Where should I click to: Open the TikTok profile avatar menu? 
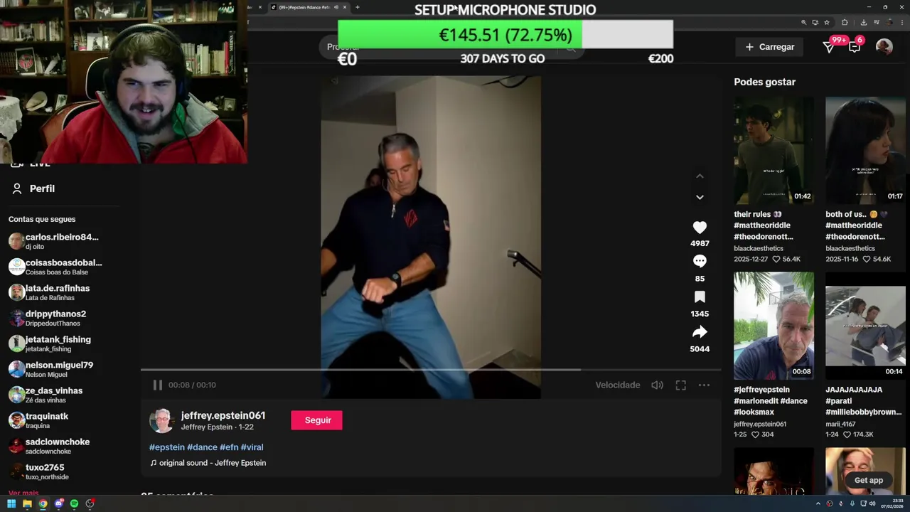pos(884,47)
